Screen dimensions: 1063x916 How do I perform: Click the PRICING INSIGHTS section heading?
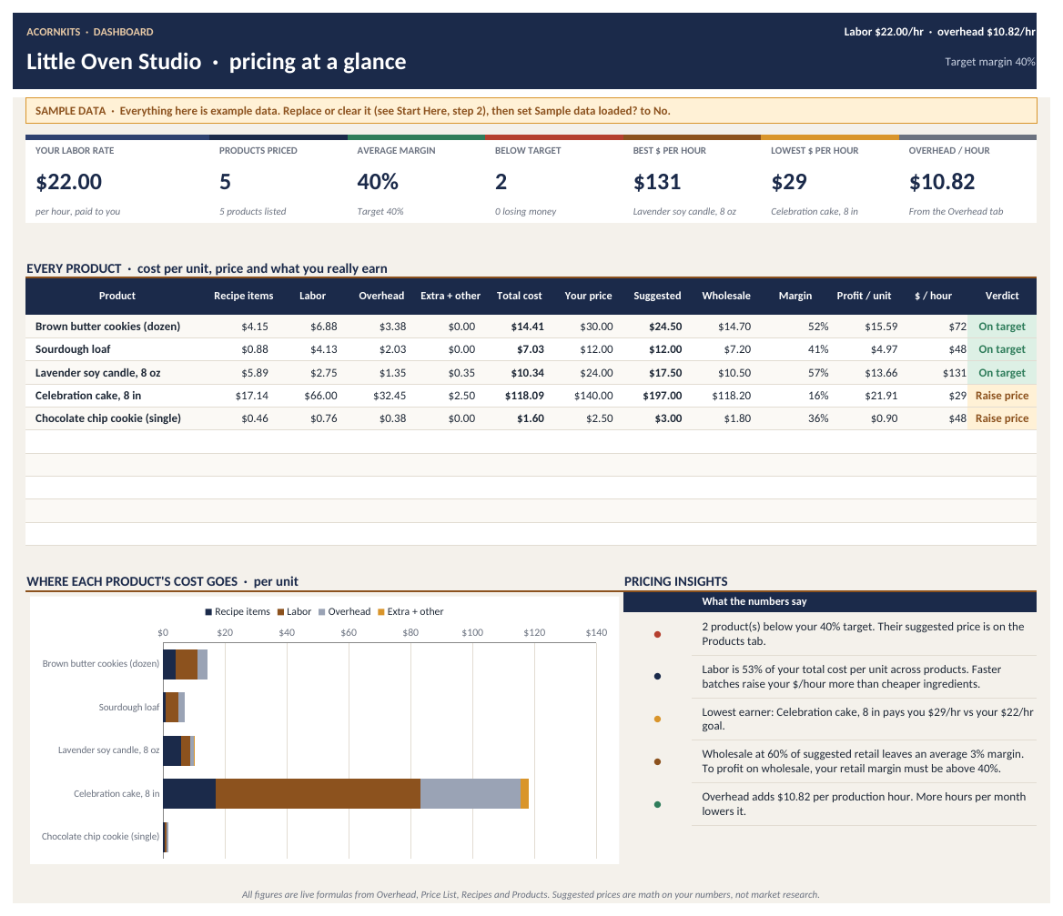(x=675, y=581)
